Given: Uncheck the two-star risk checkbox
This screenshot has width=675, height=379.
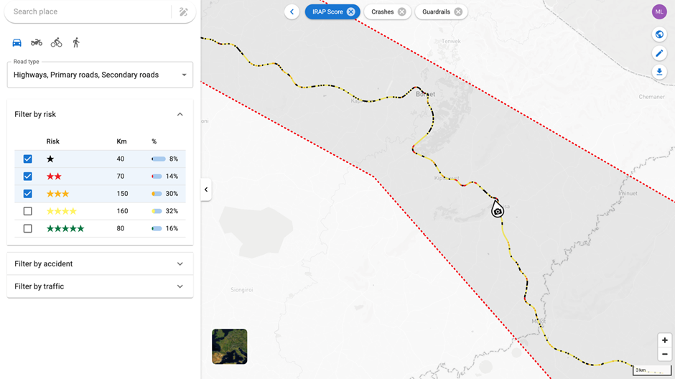Looking at the screenshot, I should click(x=27, y=176).
